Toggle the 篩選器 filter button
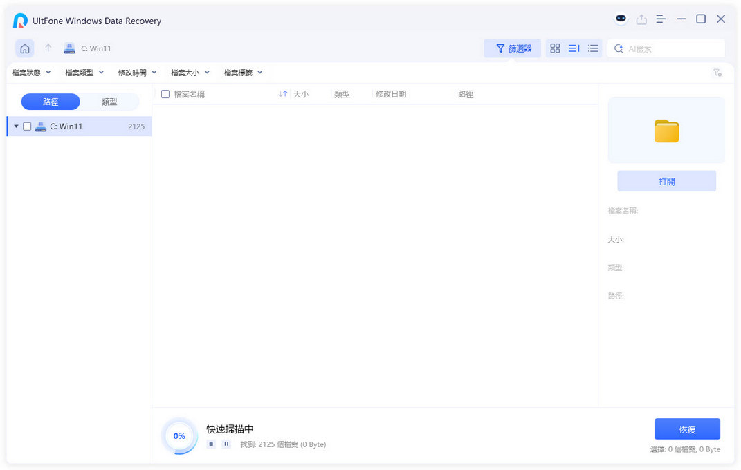Screen dimensions: 741x470 pos(513,48)
